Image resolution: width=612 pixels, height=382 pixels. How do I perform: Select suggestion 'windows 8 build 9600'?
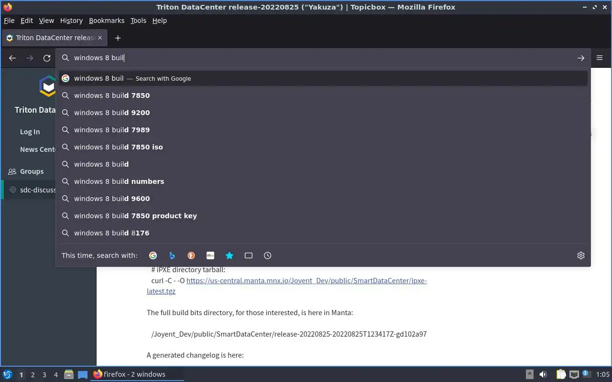point(323,199)
